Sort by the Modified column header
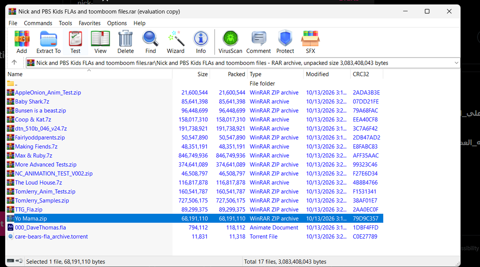Viewport: 480px width, 267px height. [x=326, y=74]
